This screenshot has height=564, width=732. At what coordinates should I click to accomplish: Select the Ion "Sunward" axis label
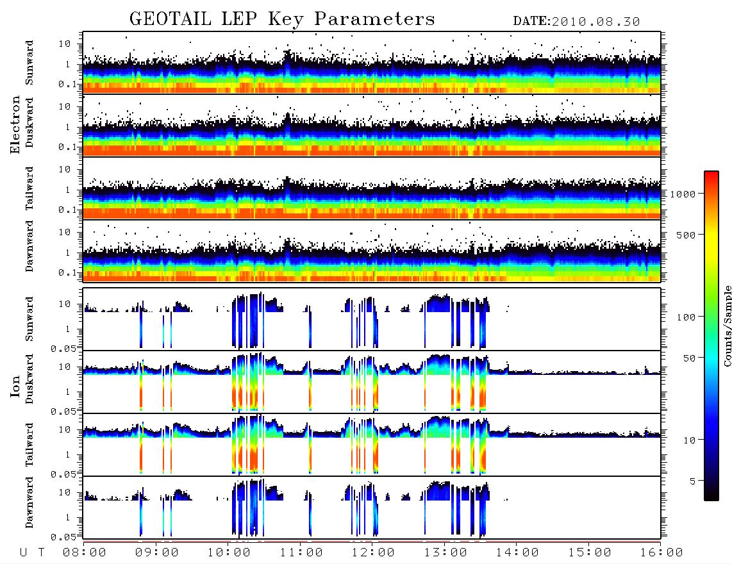29,319
